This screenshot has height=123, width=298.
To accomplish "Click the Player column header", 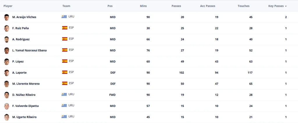I will (8, 6).
